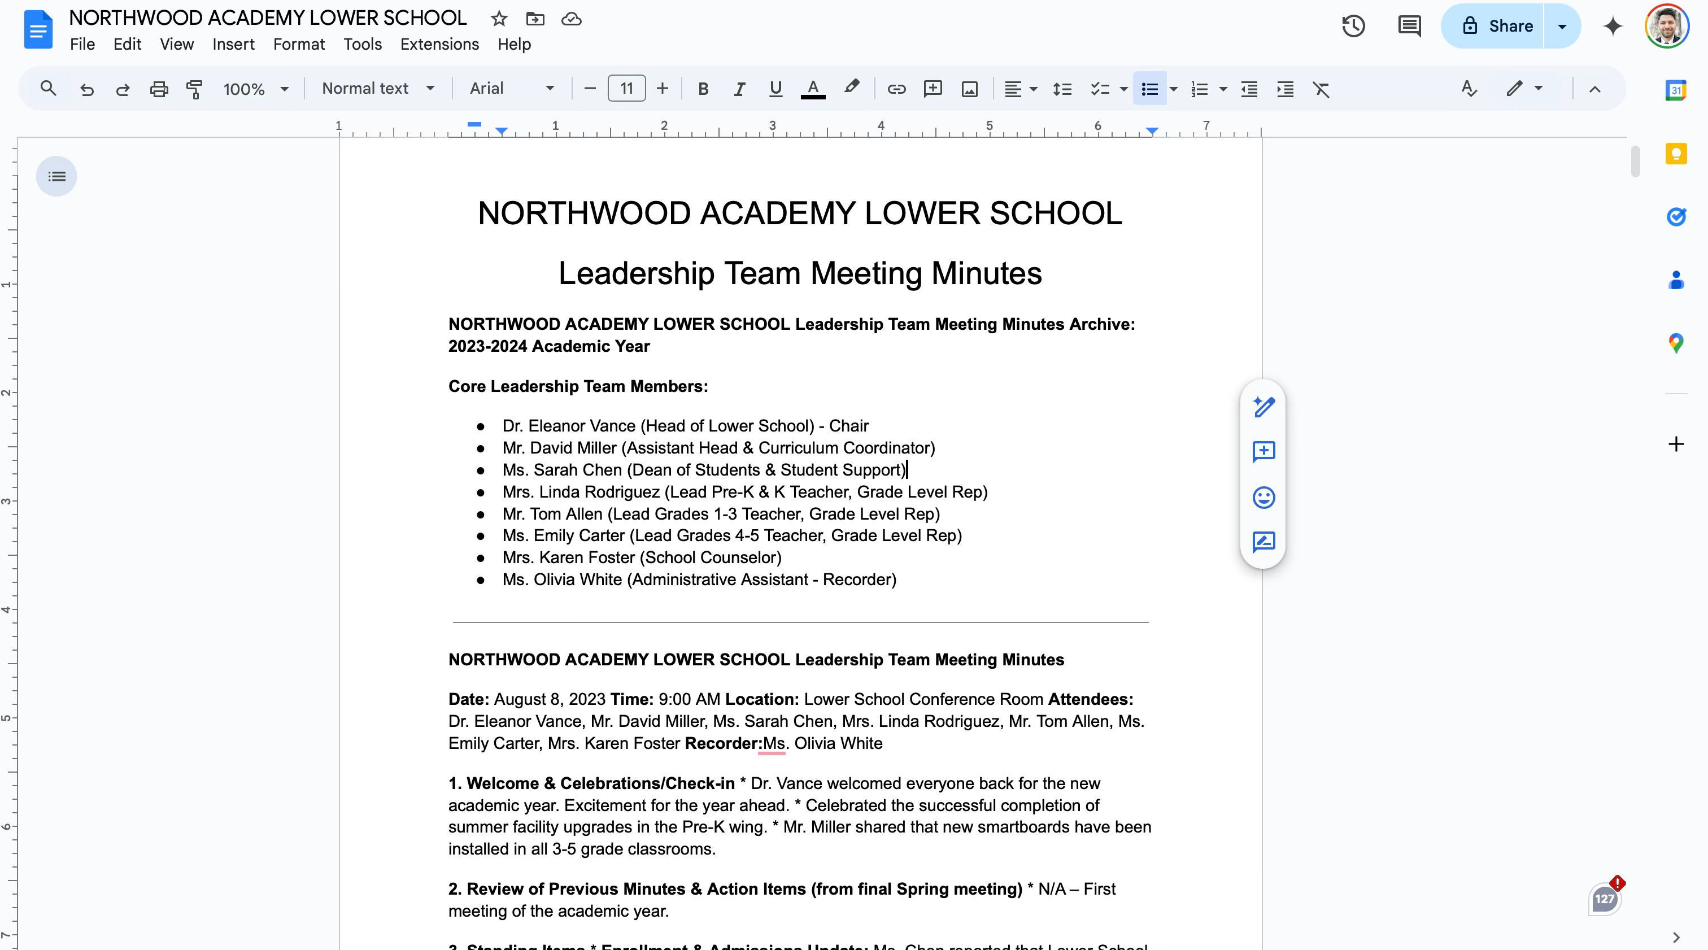Toggle bold formatting
The height and width of the screenshot is (950, 1708).
704,89
